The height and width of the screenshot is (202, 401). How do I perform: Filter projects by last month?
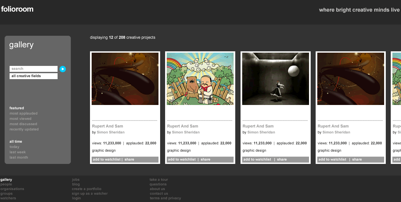[19, 158]
